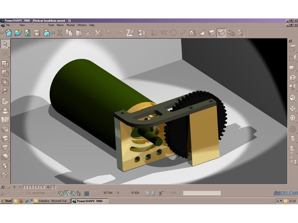Switch to wireframe globe view
The width and height of the screenshot is (298, 223).
pyautogui.click(x=293, y=129)
